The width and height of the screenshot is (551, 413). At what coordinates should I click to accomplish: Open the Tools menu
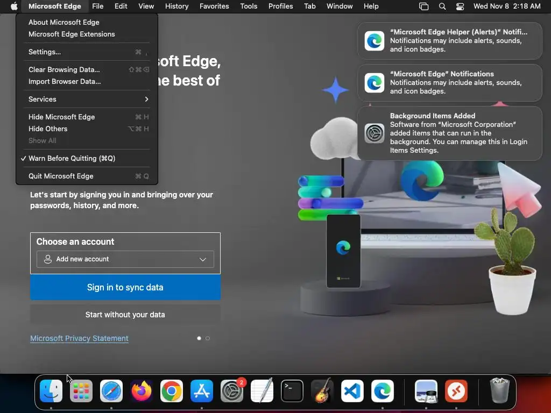pyautogui.click(x=249, y=6)
